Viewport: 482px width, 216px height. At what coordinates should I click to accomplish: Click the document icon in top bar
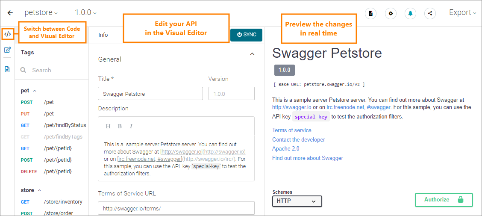(370, 13)
